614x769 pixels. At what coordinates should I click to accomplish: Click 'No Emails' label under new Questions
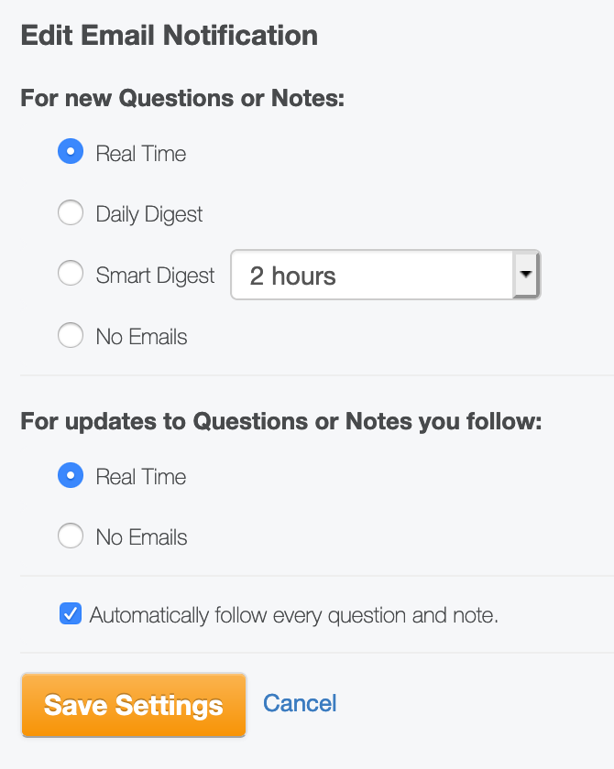141,337
